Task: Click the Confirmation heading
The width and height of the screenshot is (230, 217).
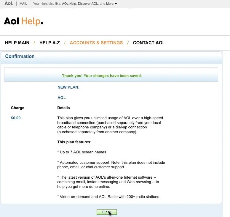Action: (x=20, y=56)
